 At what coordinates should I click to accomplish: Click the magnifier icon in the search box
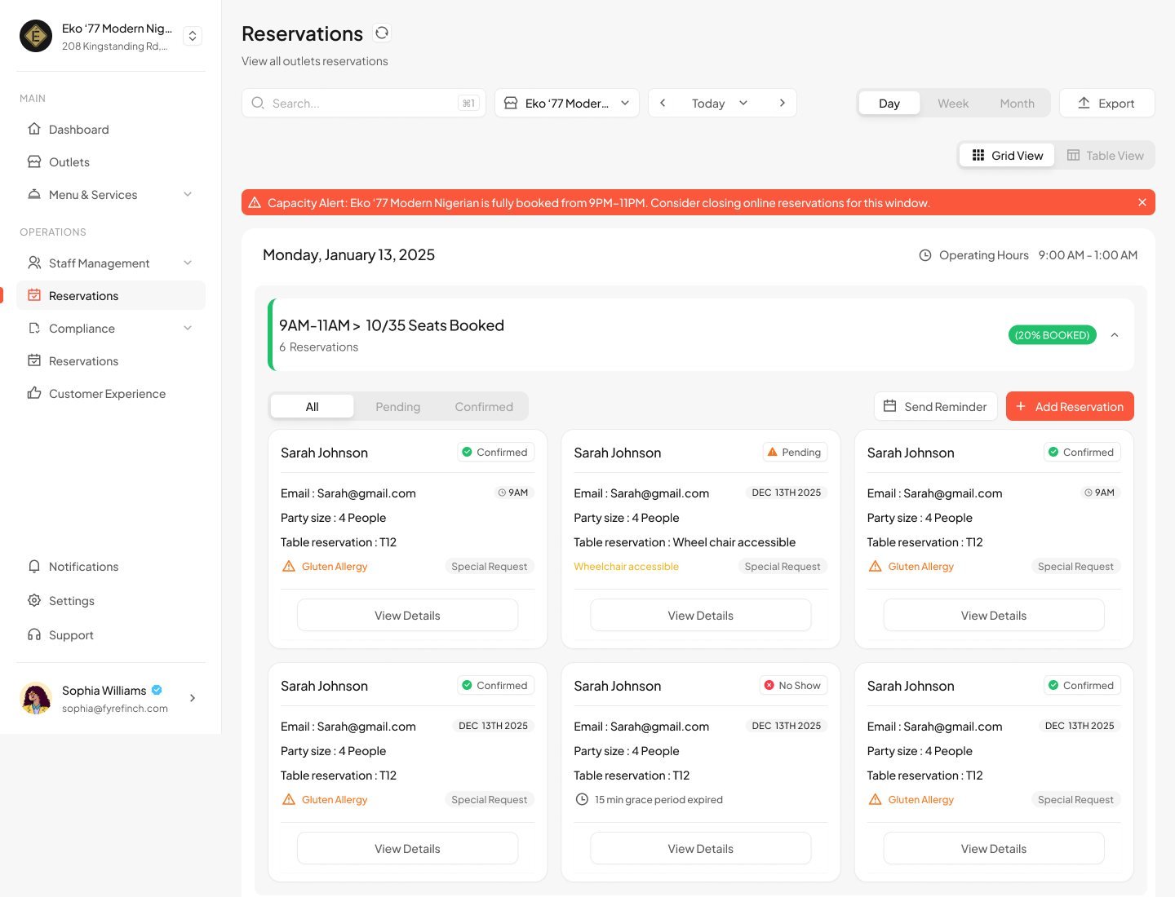click(x=258, y=103)
